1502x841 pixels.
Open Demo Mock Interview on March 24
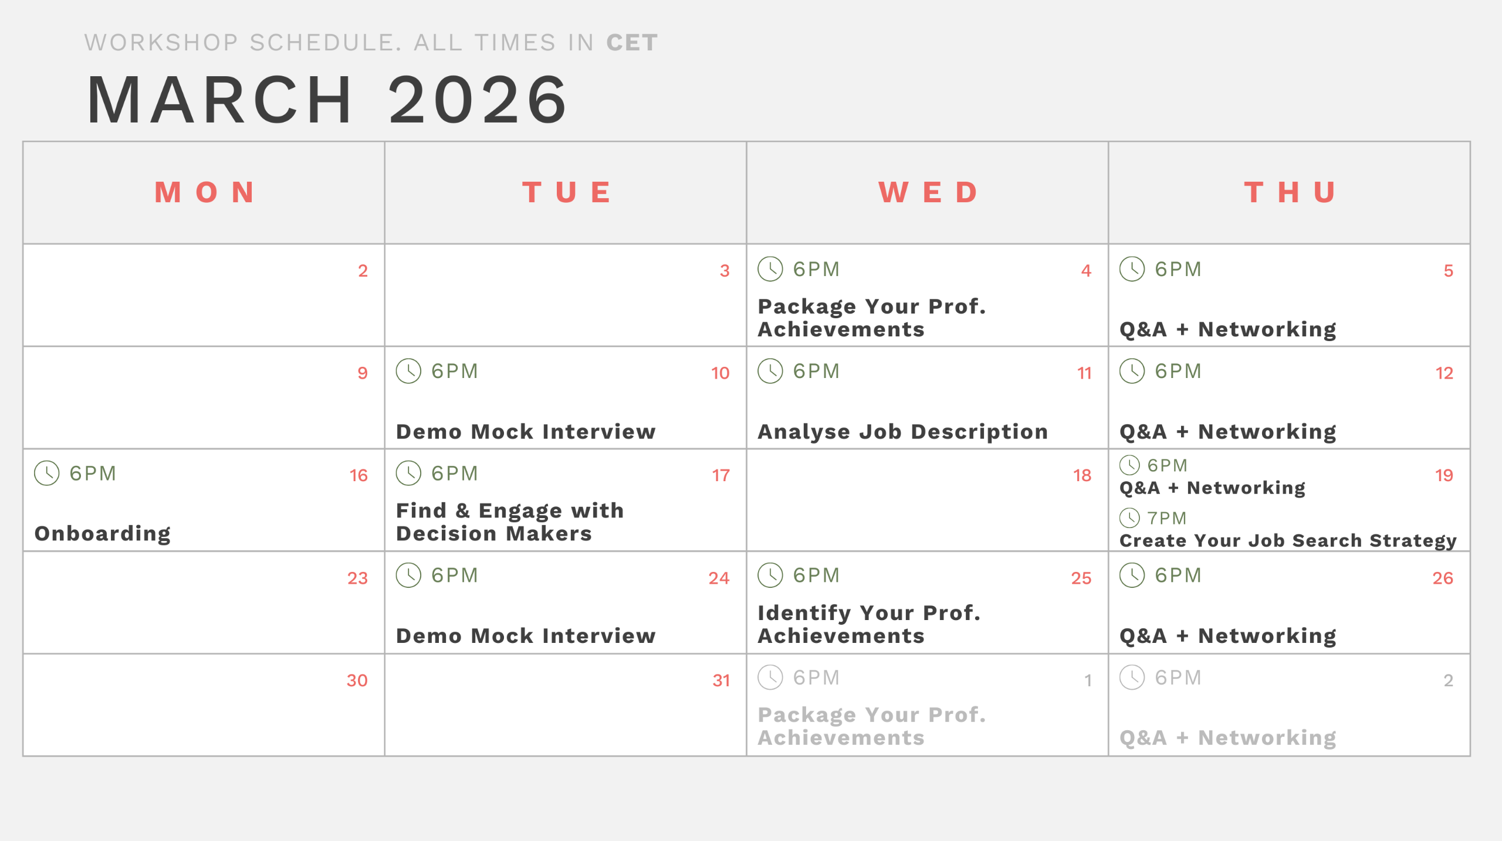point(526,636)
